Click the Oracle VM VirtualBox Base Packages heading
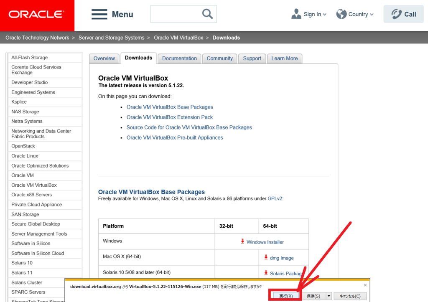The width and height of the screenshot is (428, 302). coord(151,192)
